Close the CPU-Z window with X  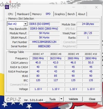[96, 7]
